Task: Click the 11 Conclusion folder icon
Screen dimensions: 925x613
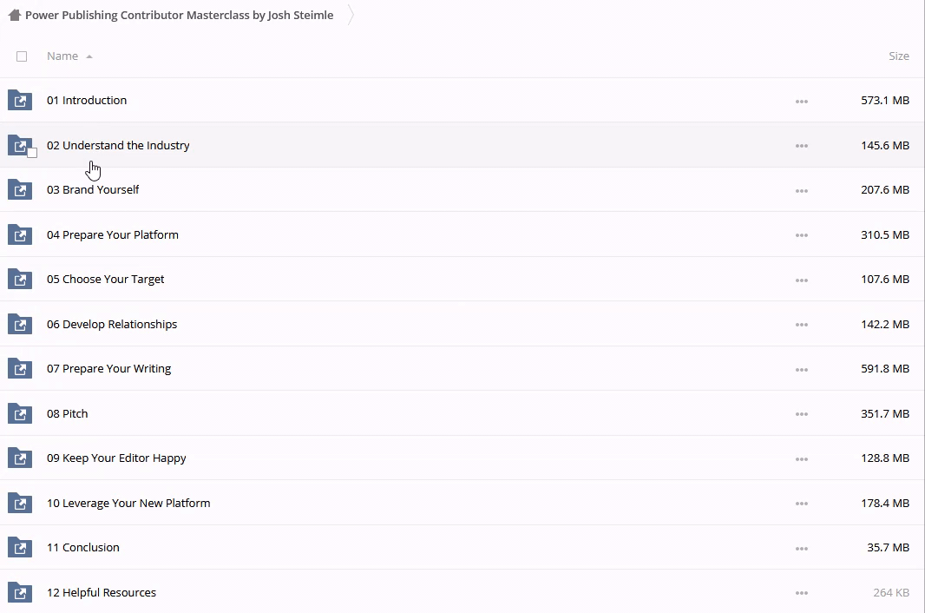Action: tap(19, 547)
